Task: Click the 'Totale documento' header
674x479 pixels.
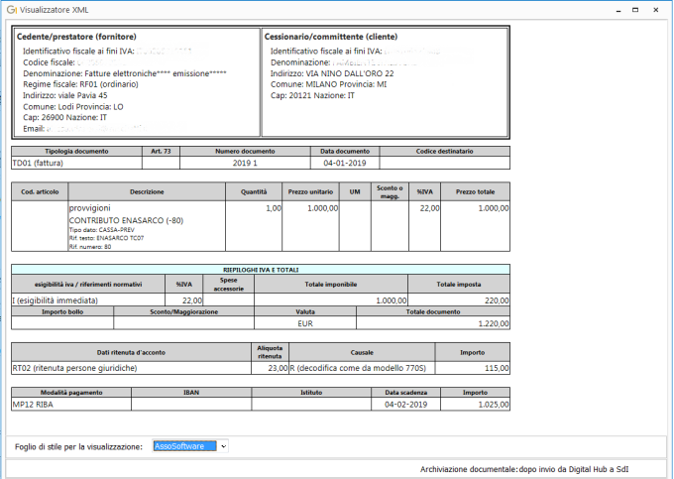Action: coord(433,311)
